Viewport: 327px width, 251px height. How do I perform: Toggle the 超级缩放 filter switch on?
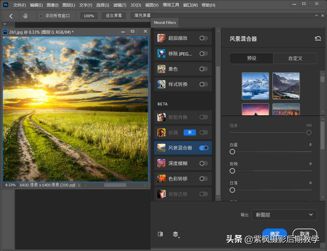pos(204,38)
